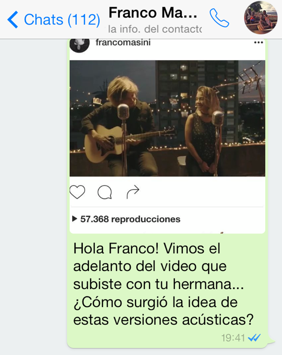The width and height of the screenshot is (282, 355).
Task: Tap the play triangle beside 57.368
Action: coord(74,219)
